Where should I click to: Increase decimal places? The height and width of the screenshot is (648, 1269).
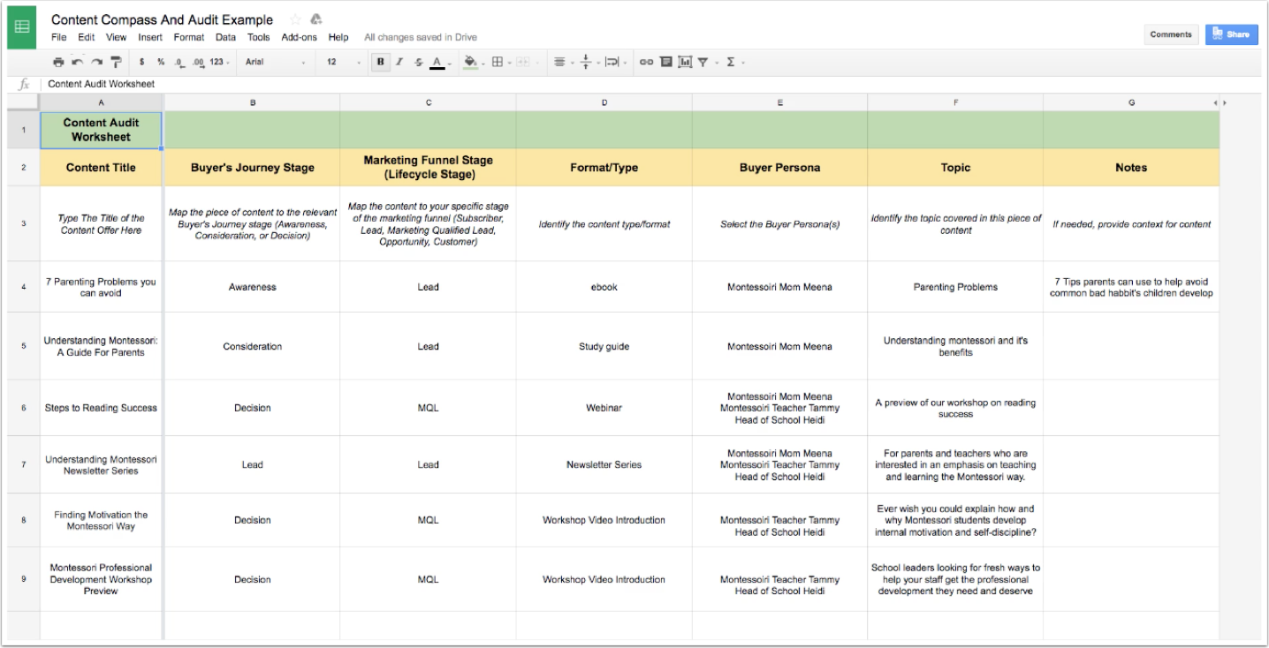pos(198,62)
